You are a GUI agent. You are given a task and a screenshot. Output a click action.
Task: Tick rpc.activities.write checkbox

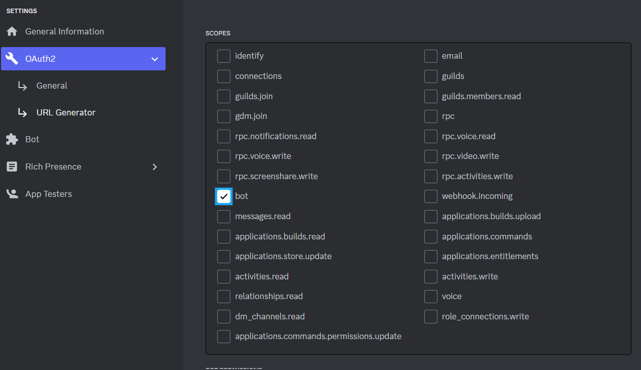(x=431, y=177)
